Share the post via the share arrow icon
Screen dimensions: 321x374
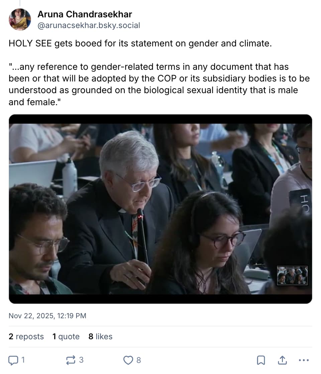(283, 360)
